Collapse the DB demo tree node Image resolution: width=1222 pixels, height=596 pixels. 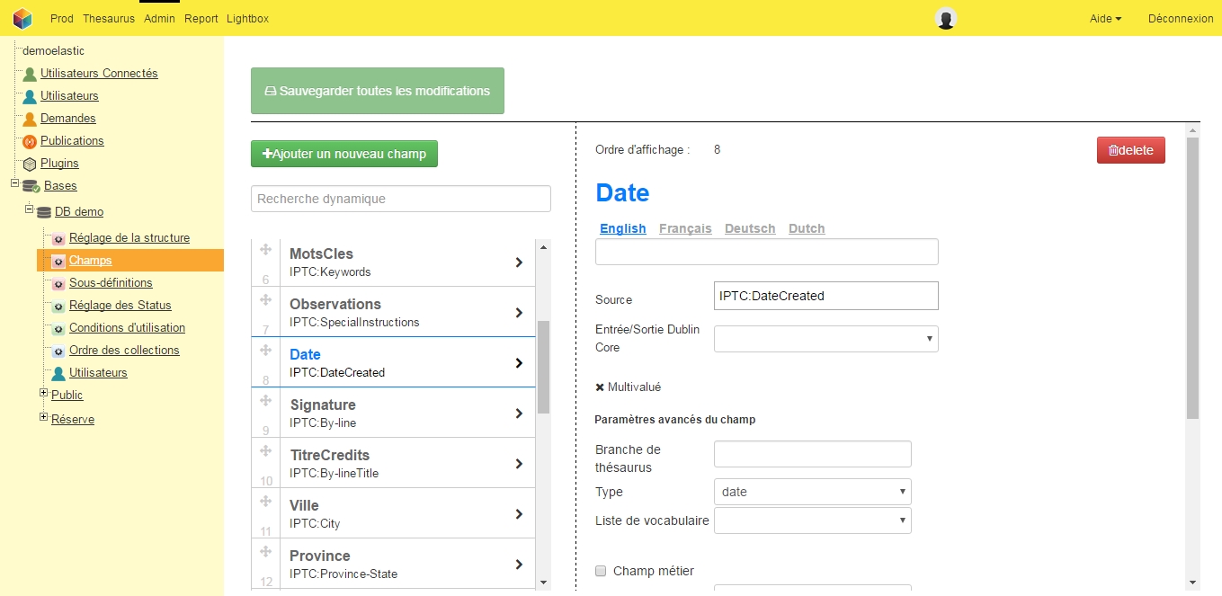(x=30, y=209)
